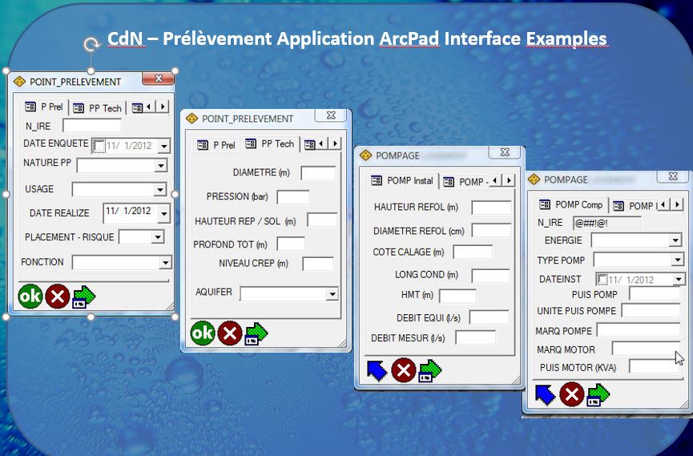Open DATE REALIZE date dropdown

pos(164,214)
